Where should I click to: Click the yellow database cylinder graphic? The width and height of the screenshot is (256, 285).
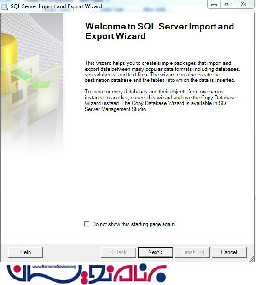coord(9,64)
